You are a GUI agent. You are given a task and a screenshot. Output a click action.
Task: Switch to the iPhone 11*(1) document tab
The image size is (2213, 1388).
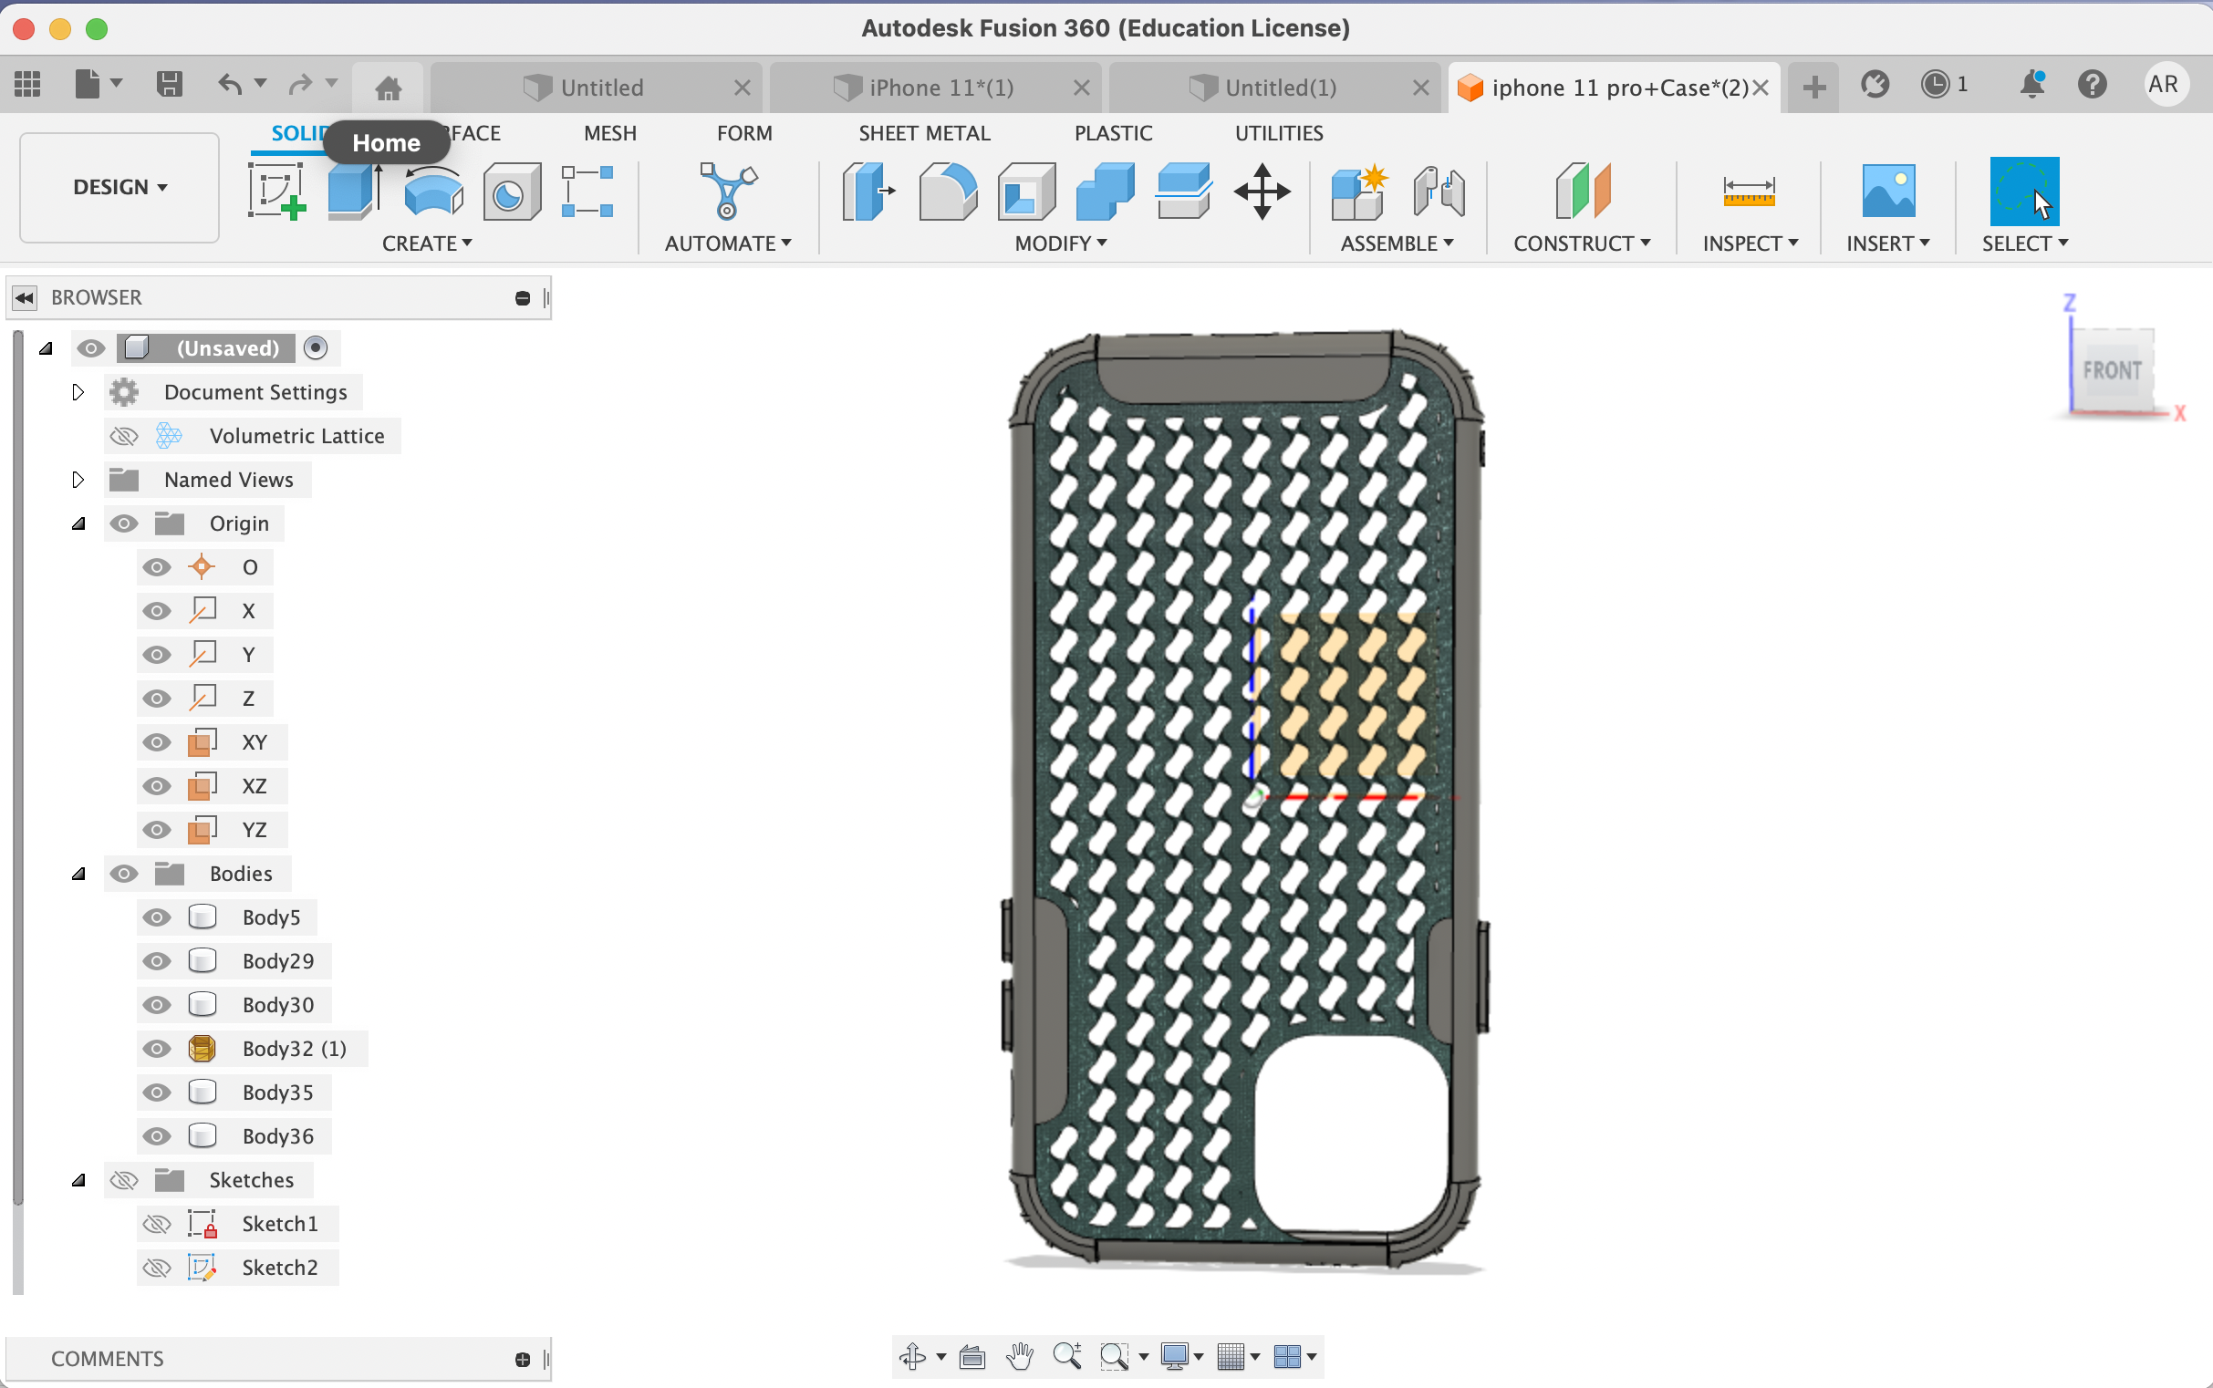935,88
